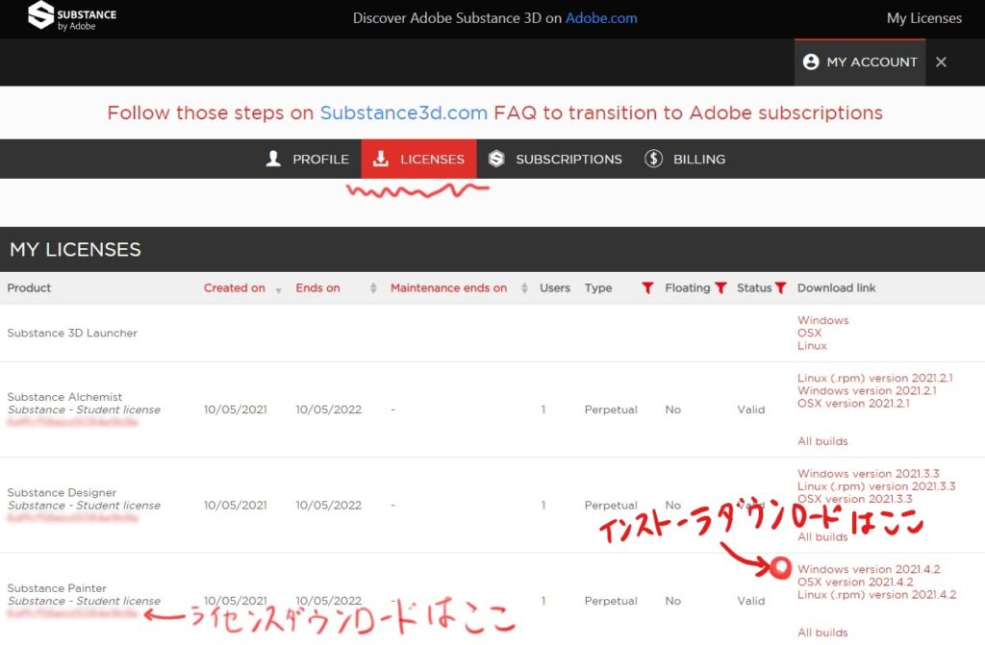Sort by Maintenance ends on column header
This screenshot has height=645, width=985.
pos(448,288)
